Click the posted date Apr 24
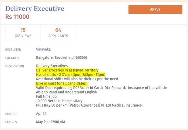 40,114
